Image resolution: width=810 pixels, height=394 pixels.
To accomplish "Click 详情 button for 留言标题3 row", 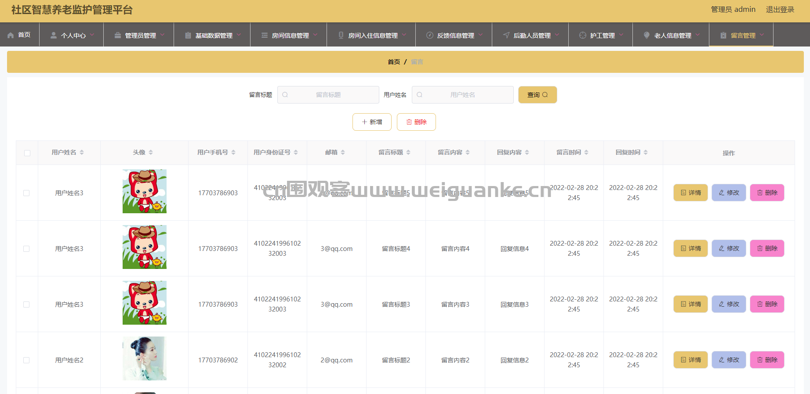I will (690, 304).
